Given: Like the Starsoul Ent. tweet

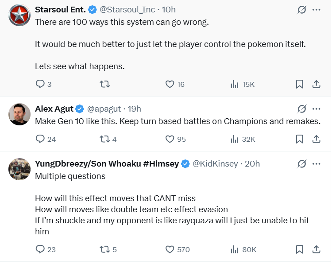Looking at the screenshot, I should tap(170, 84).
